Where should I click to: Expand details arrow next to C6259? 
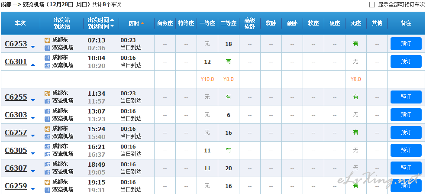33,189
